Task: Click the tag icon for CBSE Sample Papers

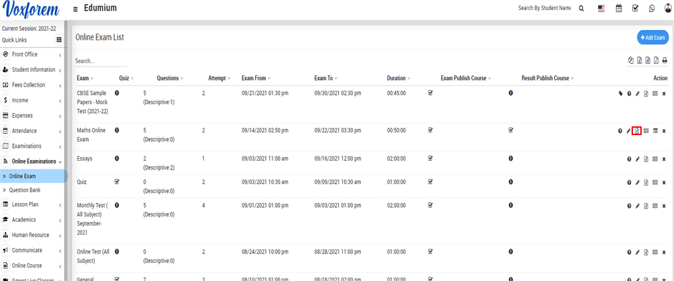Action: click(620, 93)
